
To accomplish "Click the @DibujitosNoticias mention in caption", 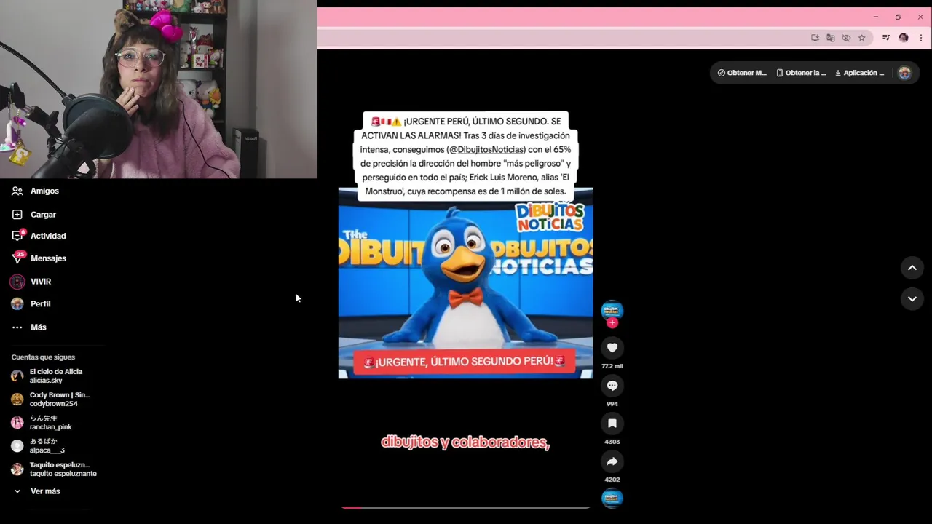I will coord(487,149).
